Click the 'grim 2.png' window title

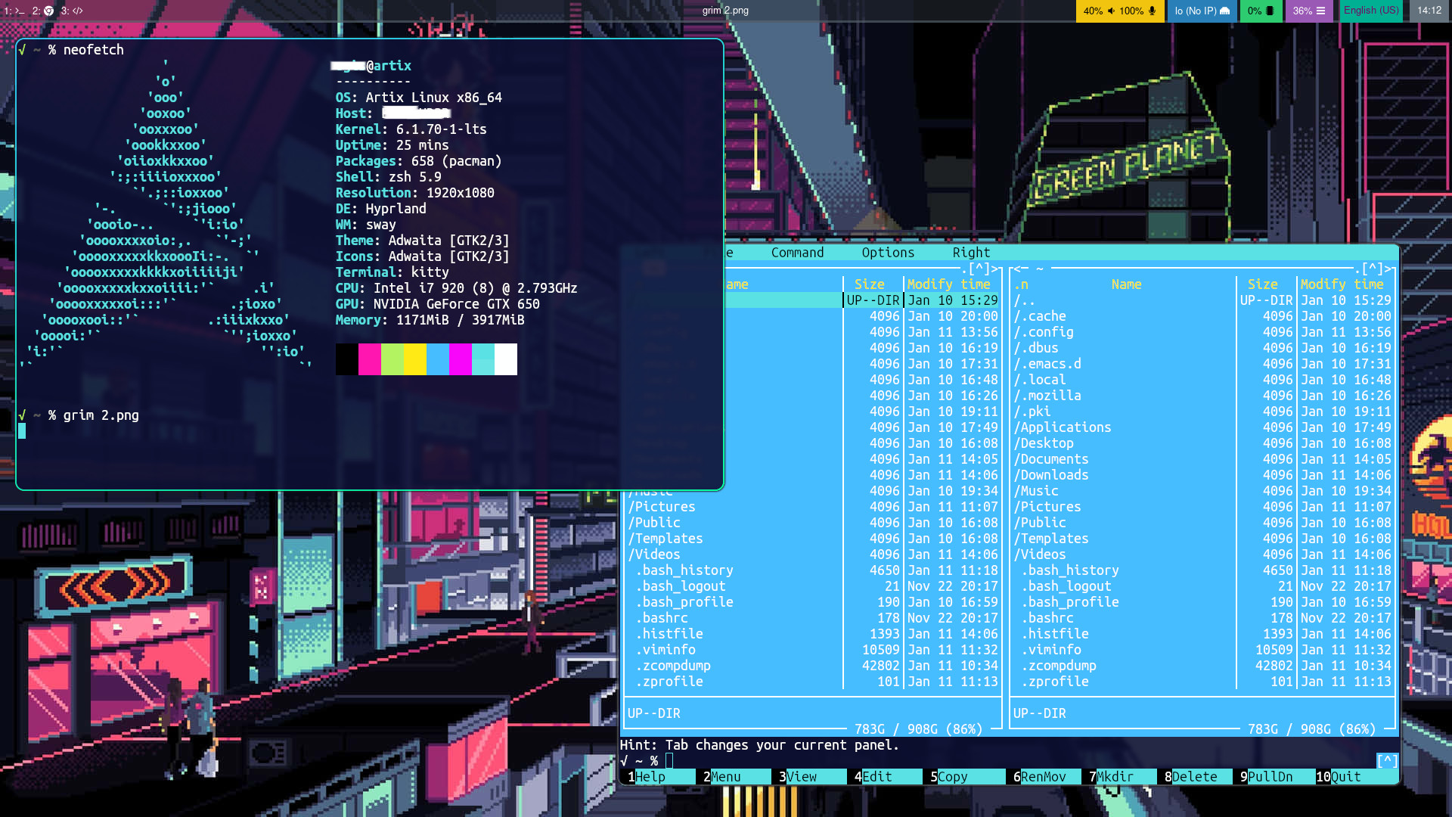click(725, 11)
